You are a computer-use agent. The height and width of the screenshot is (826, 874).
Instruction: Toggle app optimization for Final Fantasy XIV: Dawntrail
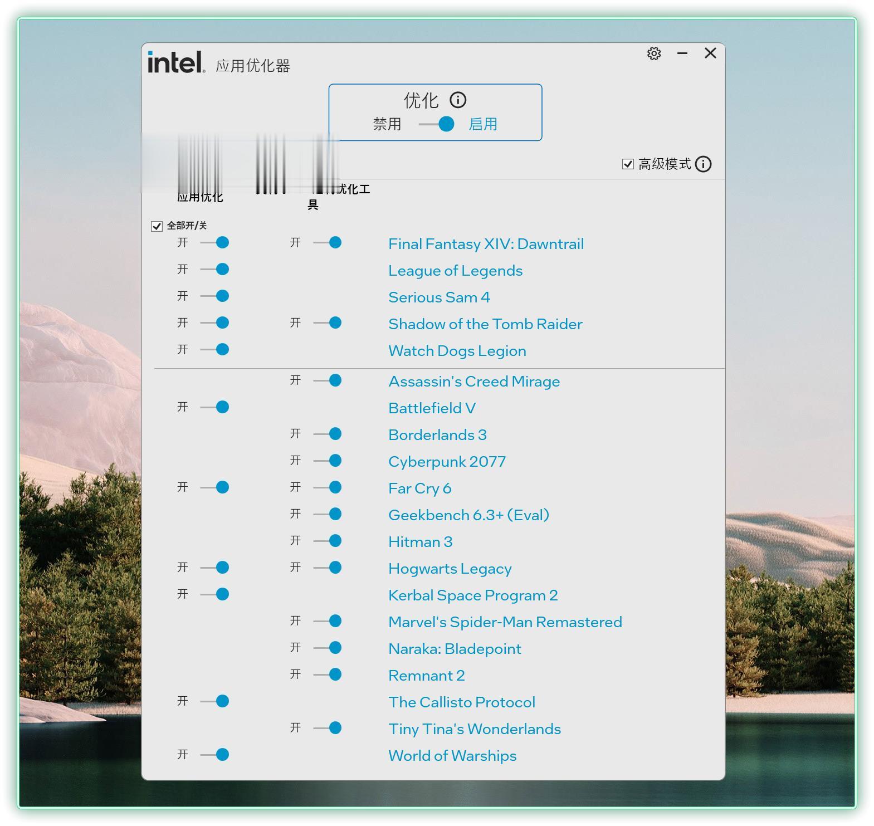tap(214, 243)
